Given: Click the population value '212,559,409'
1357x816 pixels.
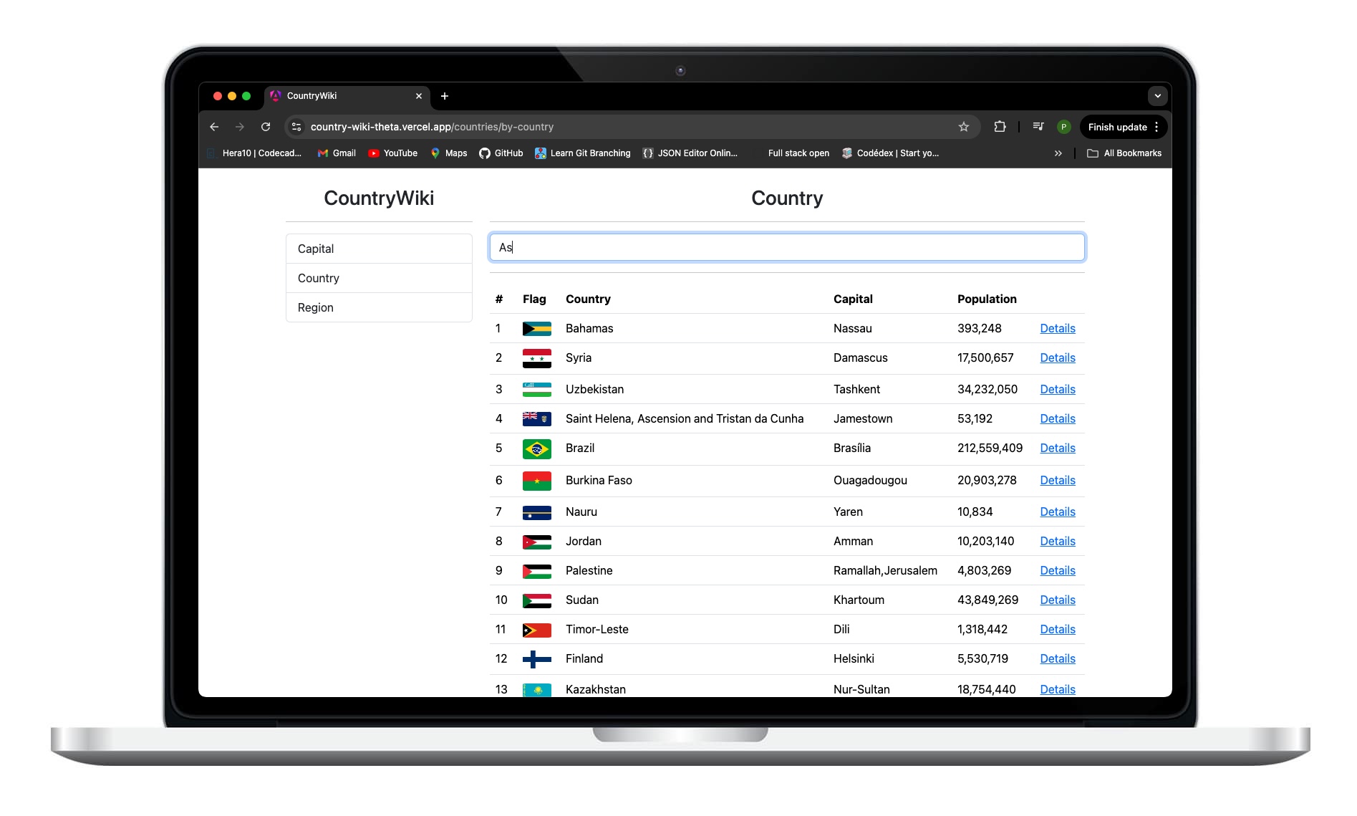Looking at the screenshot, I should tap(990, 448).
